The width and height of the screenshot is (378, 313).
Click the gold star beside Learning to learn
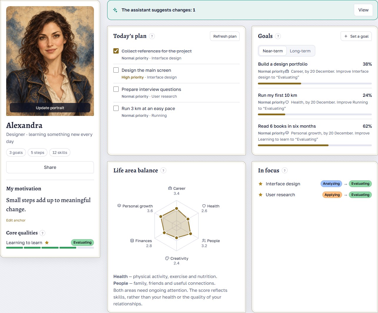[47, 243]
